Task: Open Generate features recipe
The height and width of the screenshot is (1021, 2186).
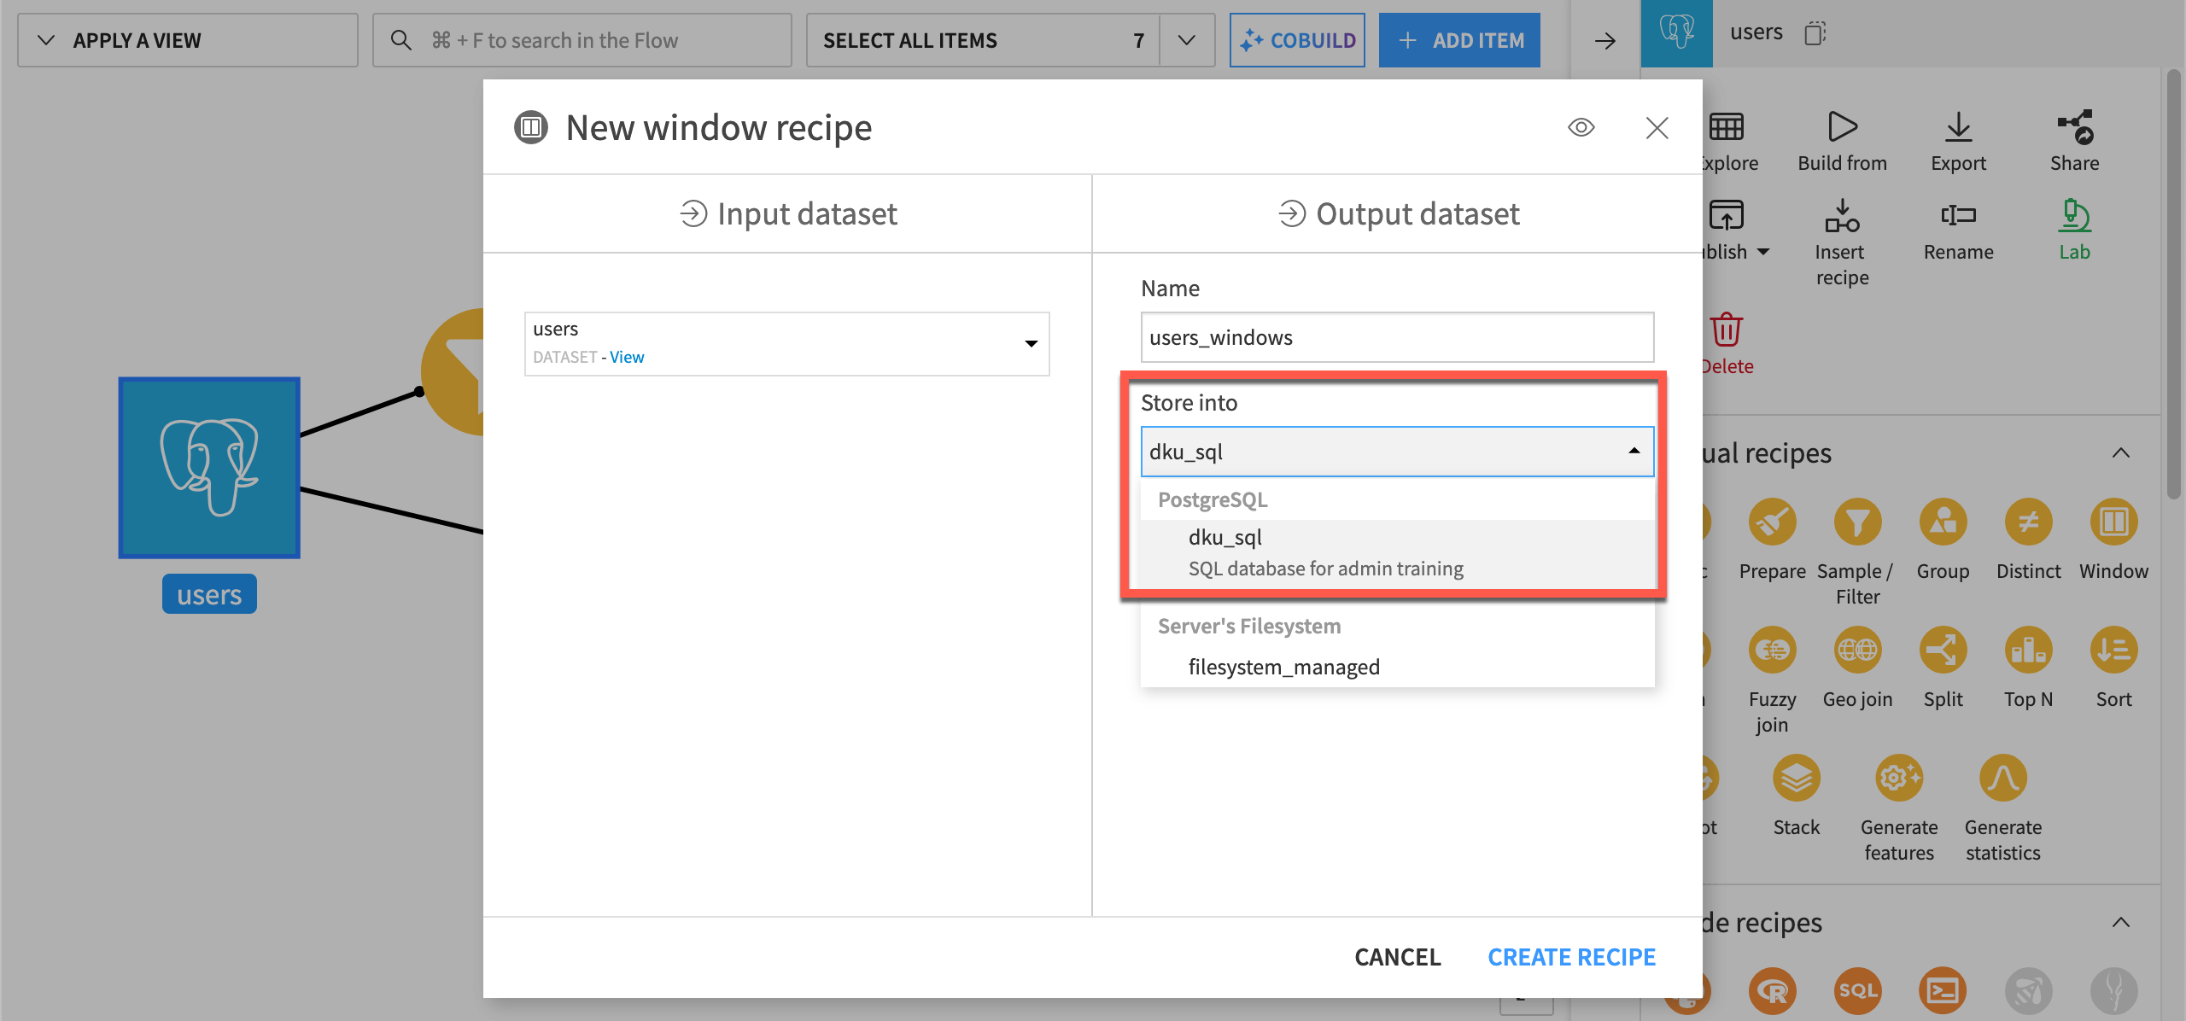Action: tap(1899, 778)
